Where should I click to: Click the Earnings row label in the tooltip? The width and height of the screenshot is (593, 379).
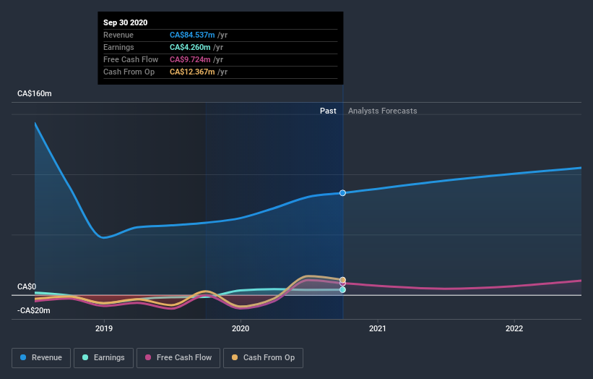[x=118, y=47]
